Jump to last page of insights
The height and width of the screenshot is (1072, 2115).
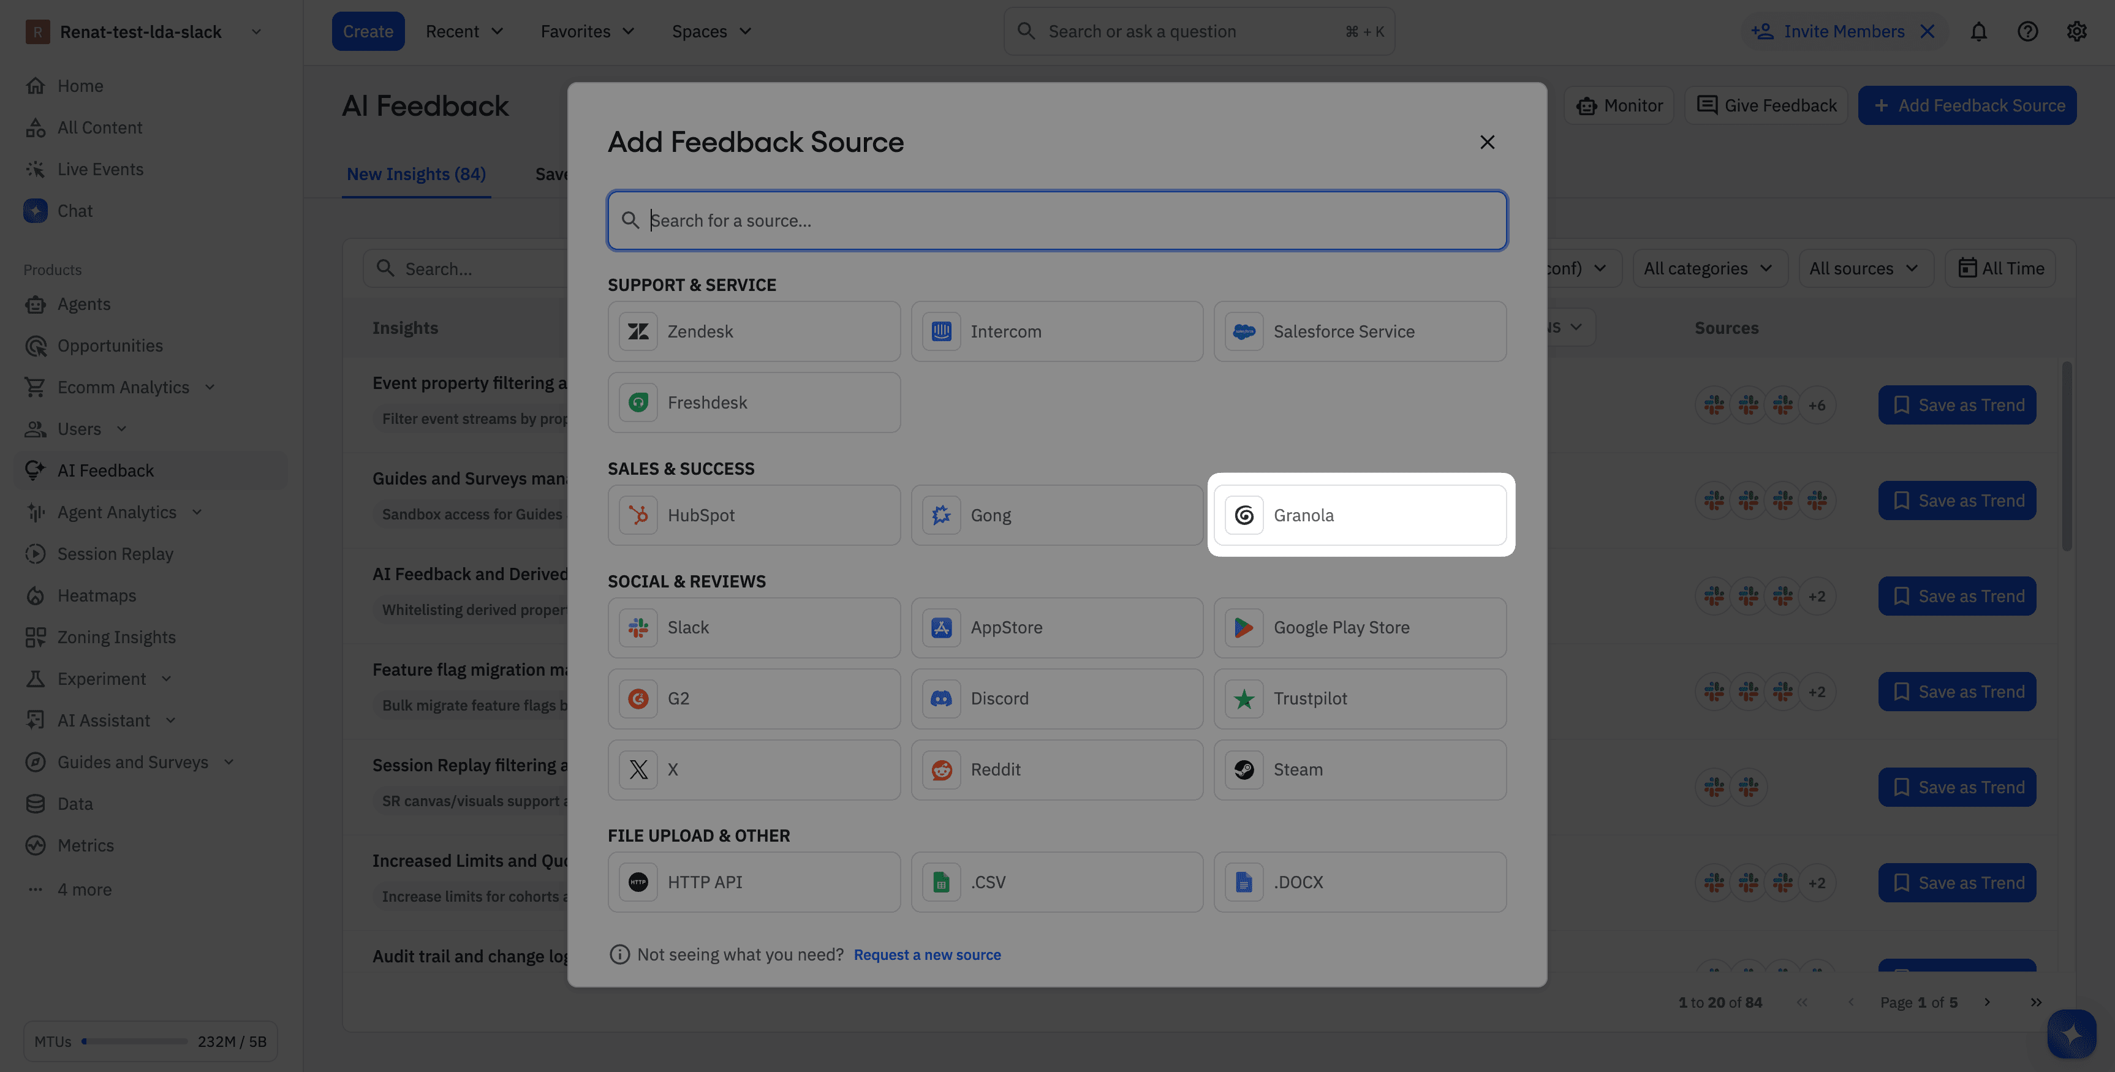pos(2036,1003)
